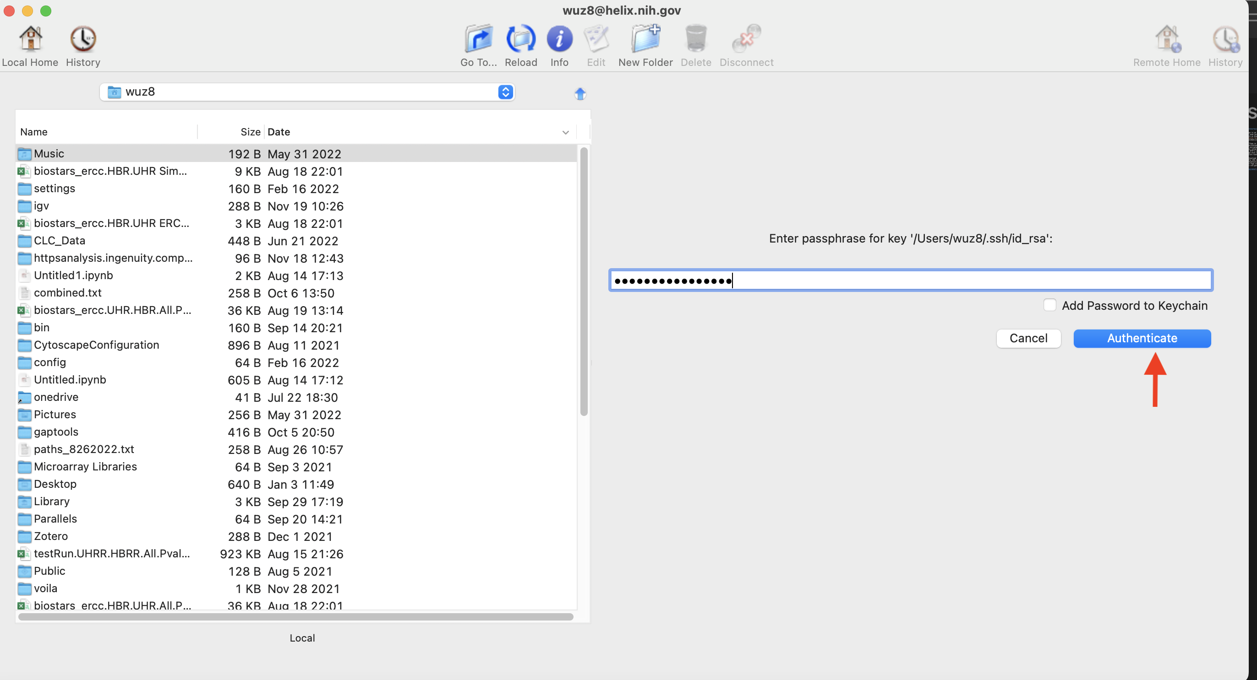Click the Remote Home icon
Image resolution: width=1257 pixels, height=680 pixels.
click(1167, 40)
